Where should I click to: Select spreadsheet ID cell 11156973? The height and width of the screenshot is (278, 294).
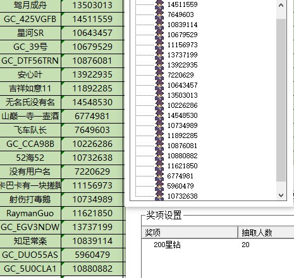coord(92,185)
